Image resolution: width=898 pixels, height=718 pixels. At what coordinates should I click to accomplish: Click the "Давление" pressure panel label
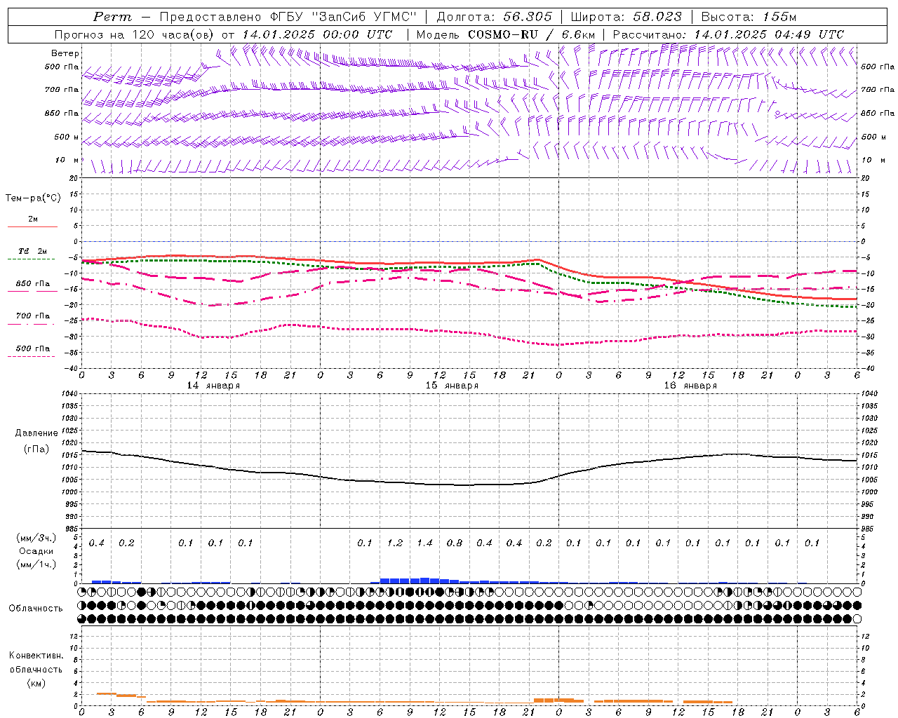36,433
